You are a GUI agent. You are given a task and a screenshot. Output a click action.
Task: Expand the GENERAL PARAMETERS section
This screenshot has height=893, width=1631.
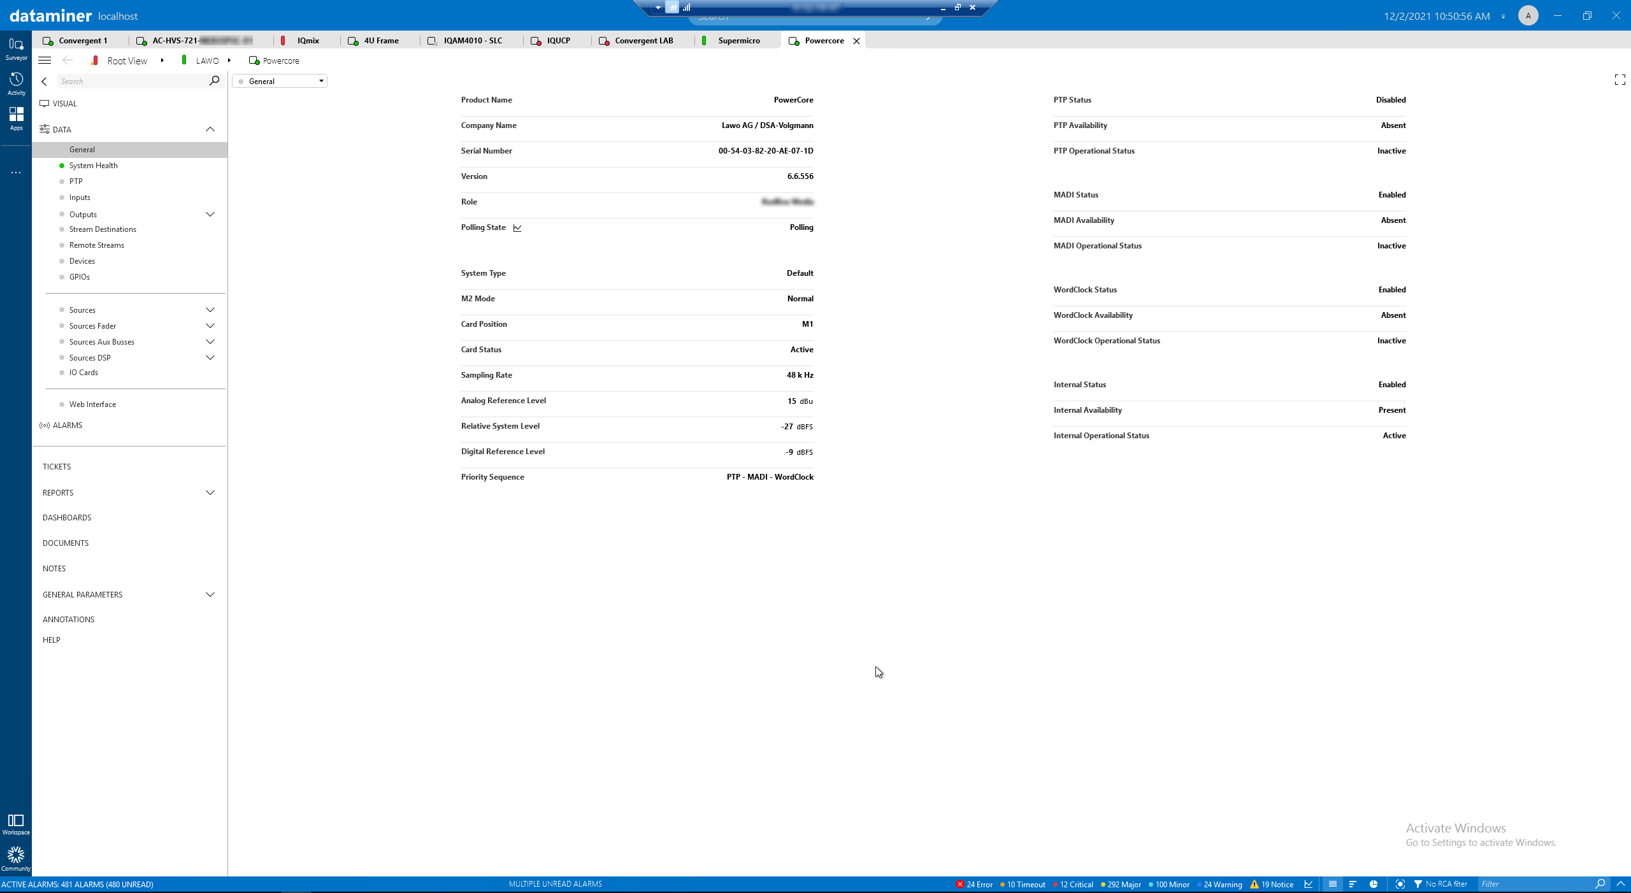[x=210, y=595]
